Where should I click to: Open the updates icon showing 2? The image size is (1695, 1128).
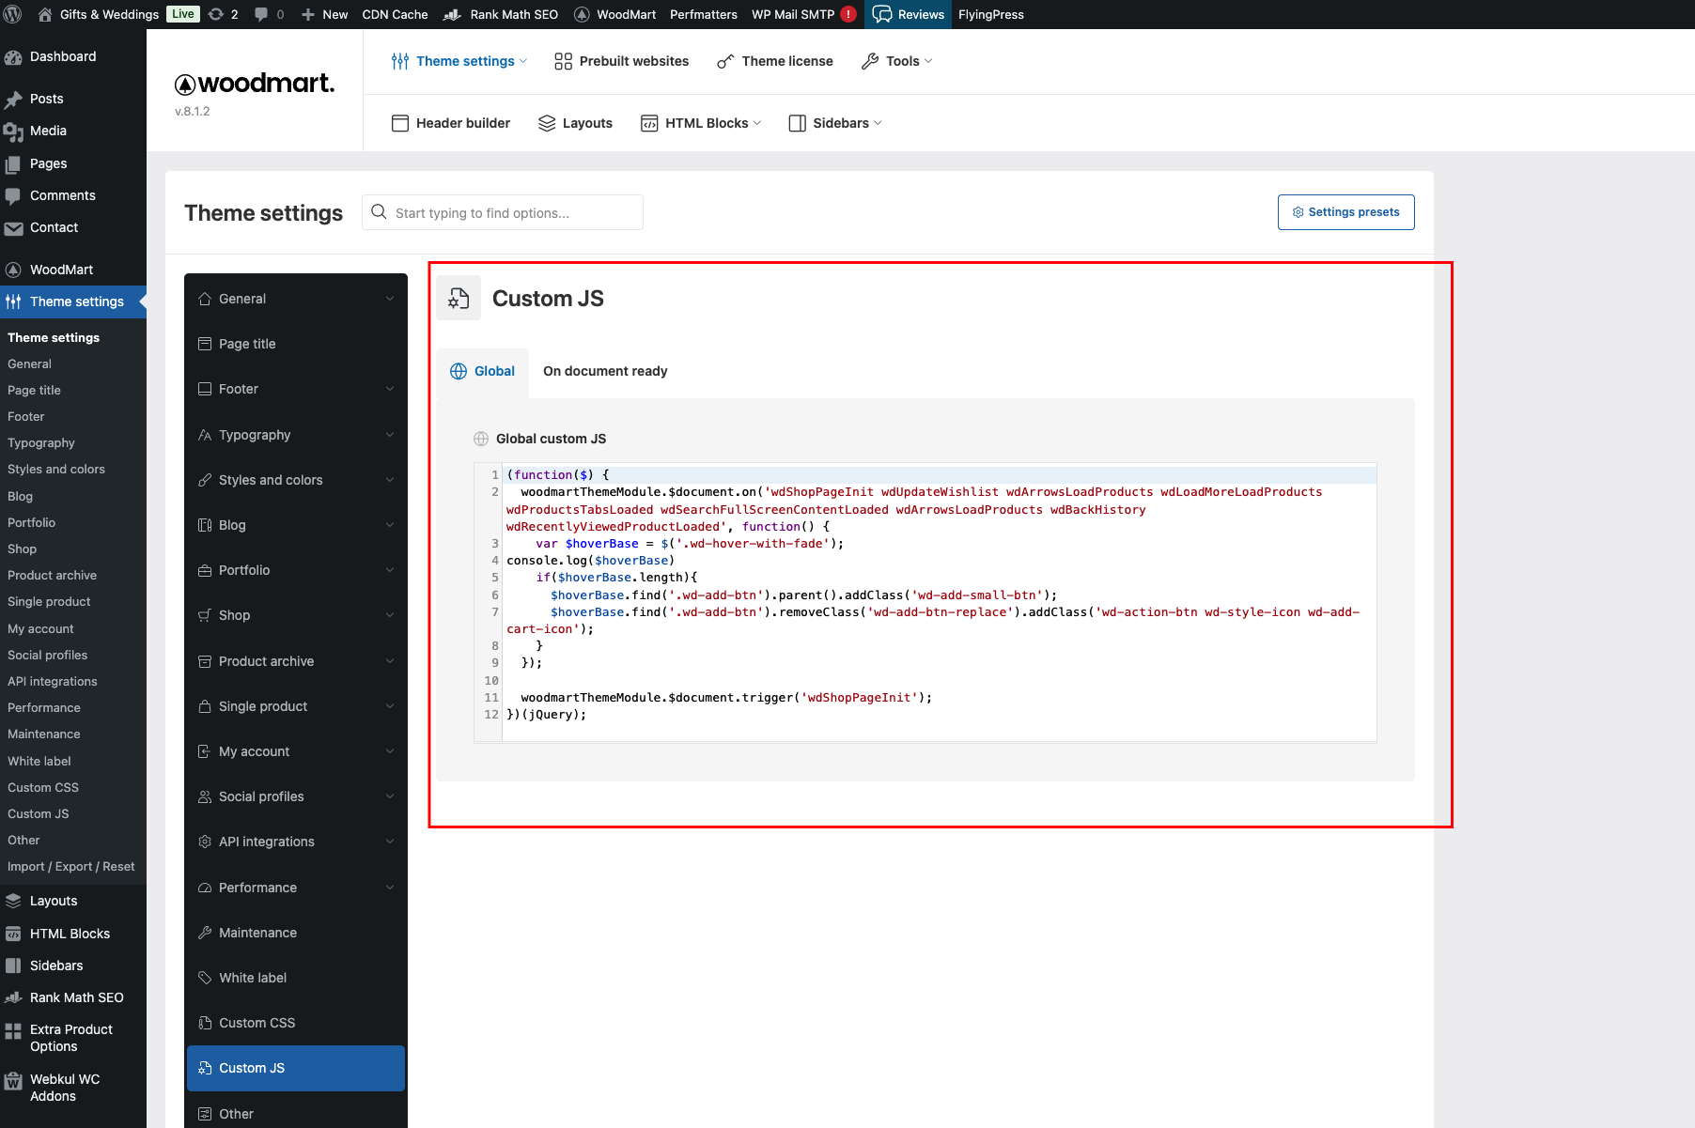point(223,14)
